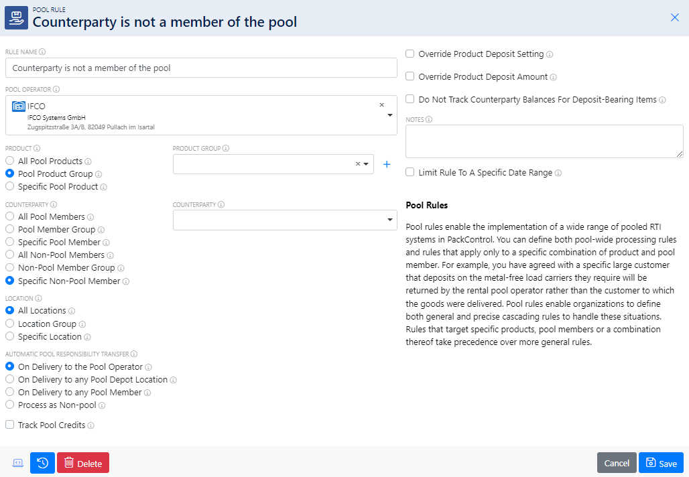The height and width of the screenshot is (477, 689).
Task: Select On Delivery to any Pool Member option
Action: (x=9, y=392)
